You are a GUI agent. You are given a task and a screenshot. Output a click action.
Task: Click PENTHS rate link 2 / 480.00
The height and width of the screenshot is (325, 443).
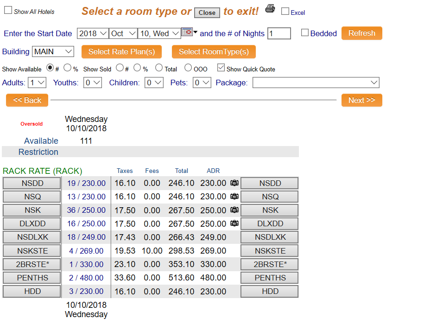click(x=86, y=278)
